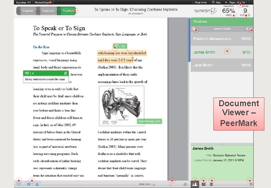Select Friedrich Weissenborn's review

click(x=222, y=39)
